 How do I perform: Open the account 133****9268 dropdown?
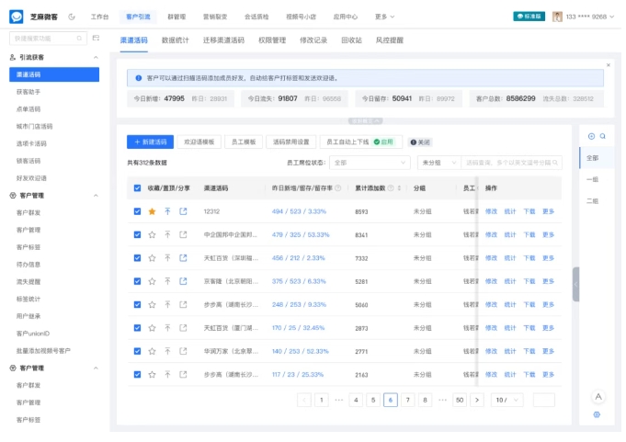tap(589, 17)
